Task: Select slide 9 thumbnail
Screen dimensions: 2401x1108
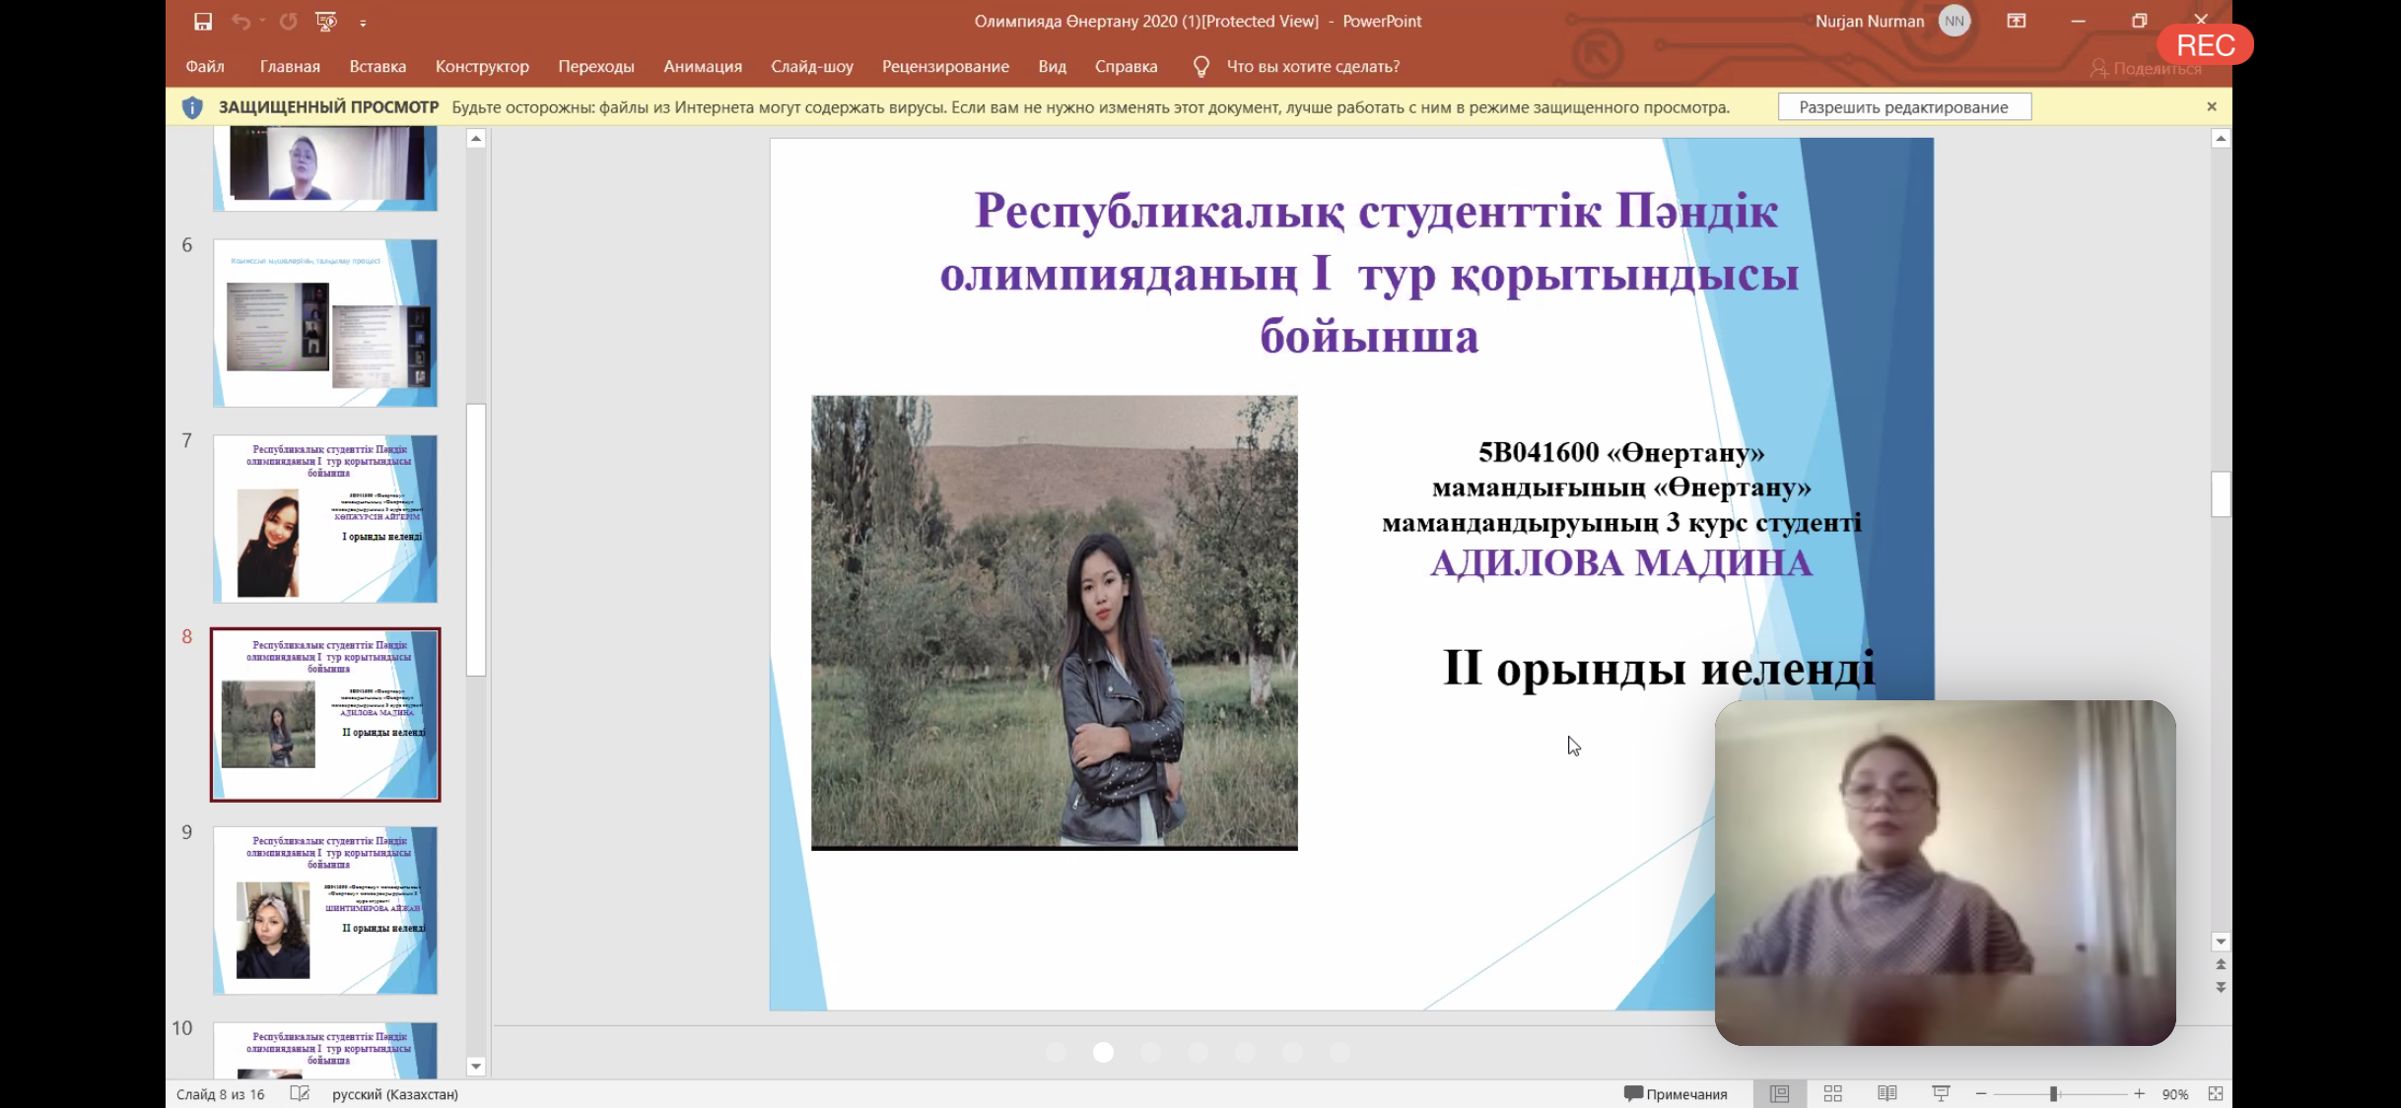Action: click(x=325, y=910)
